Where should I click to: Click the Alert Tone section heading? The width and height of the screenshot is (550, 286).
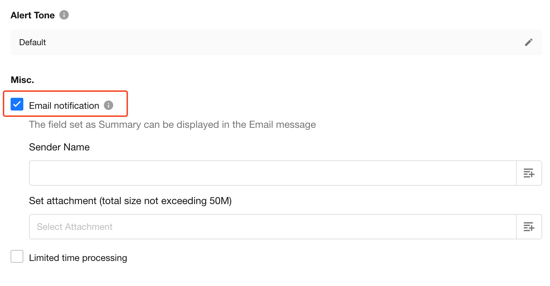[x=33, y=15]
